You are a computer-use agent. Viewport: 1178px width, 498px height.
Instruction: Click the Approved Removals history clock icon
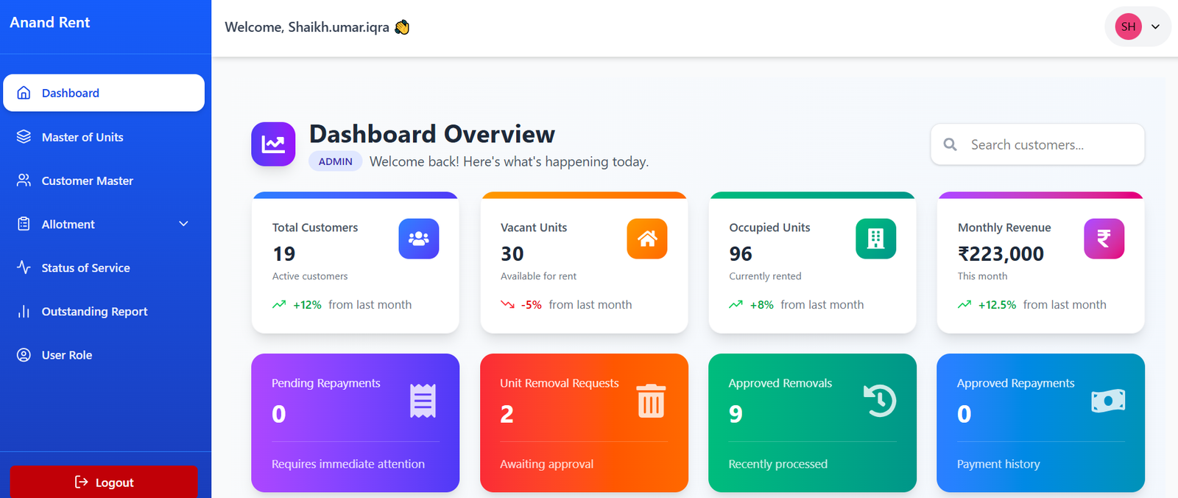pyautogui.click(x=879, y=401)
